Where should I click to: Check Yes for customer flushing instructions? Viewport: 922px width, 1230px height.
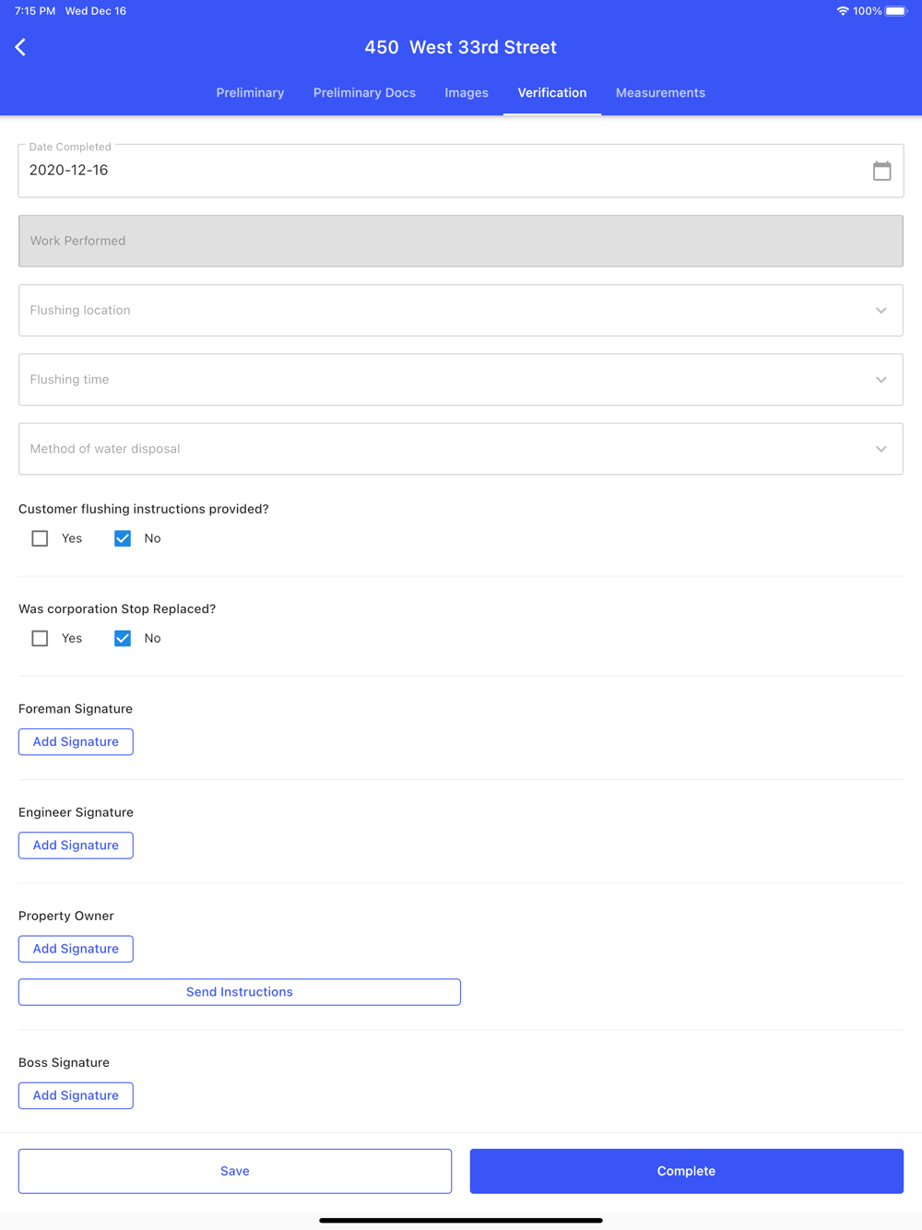pos(40,538)
